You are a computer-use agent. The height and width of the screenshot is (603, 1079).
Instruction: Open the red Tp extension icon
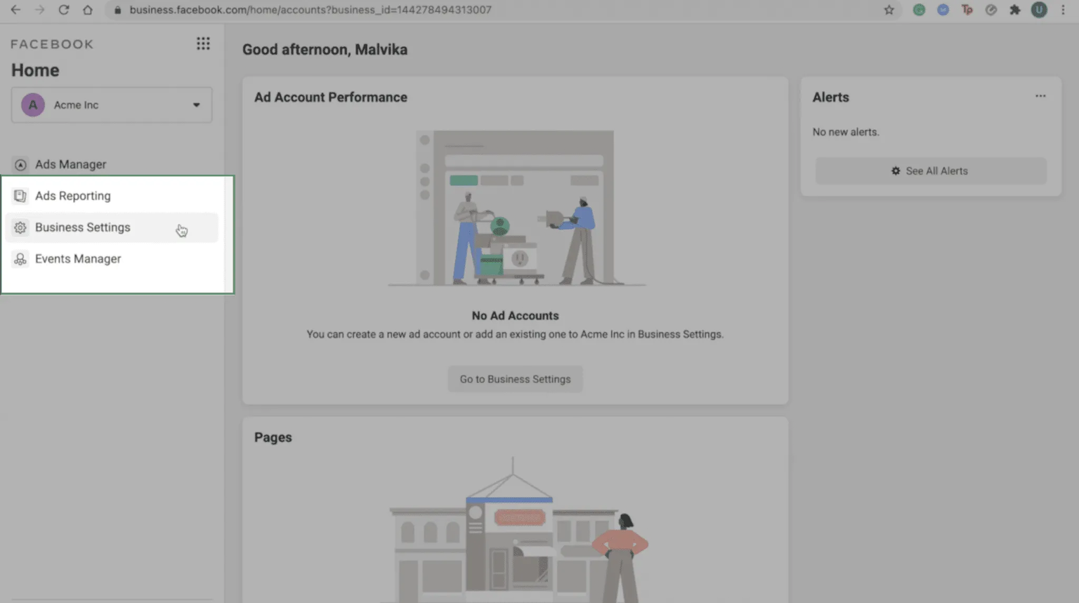pyautogui.click(x=967, y=10)
